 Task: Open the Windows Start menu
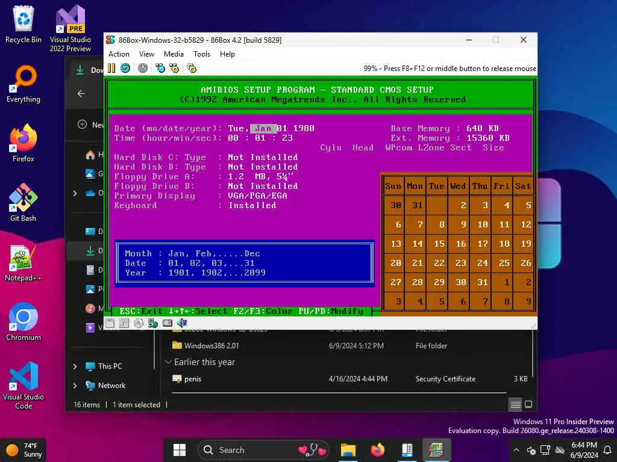[x=180, y=450]
